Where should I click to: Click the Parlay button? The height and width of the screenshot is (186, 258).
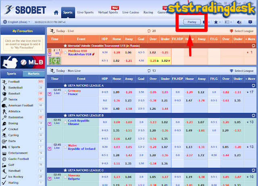coord(192,22)
